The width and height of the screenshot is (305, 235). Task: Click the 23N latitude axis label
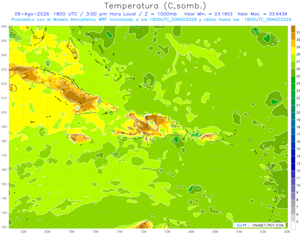pos(4,69)
